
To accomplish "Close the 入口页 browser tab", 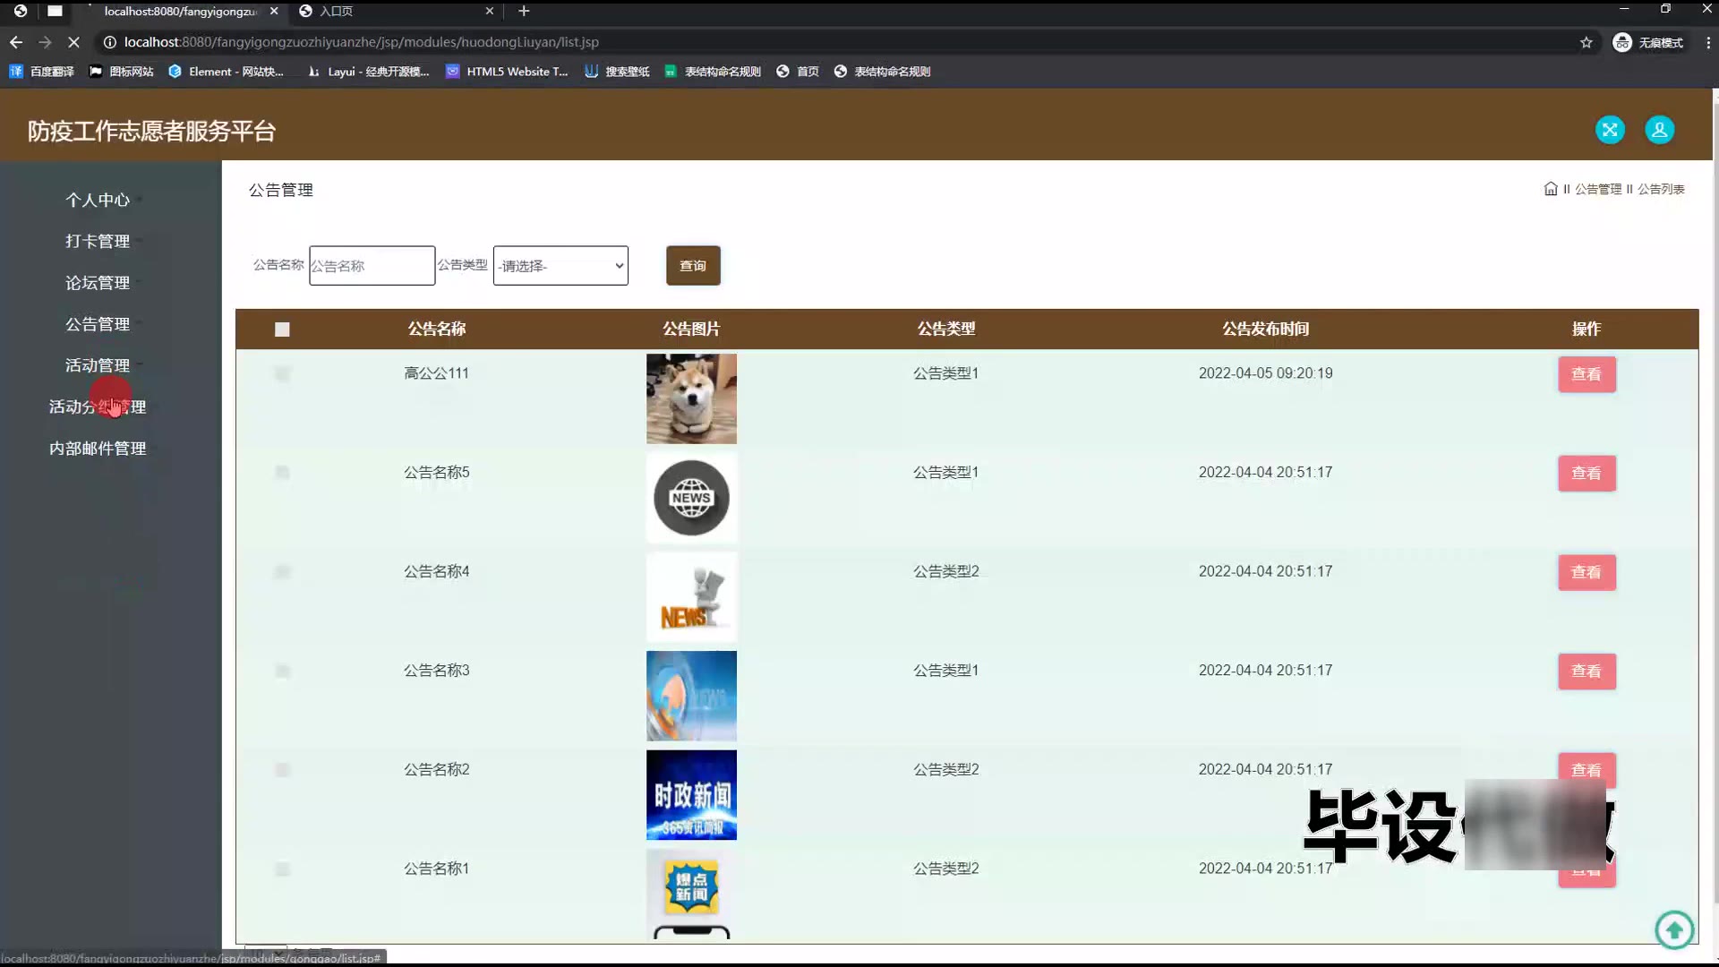I will point(489,11).
